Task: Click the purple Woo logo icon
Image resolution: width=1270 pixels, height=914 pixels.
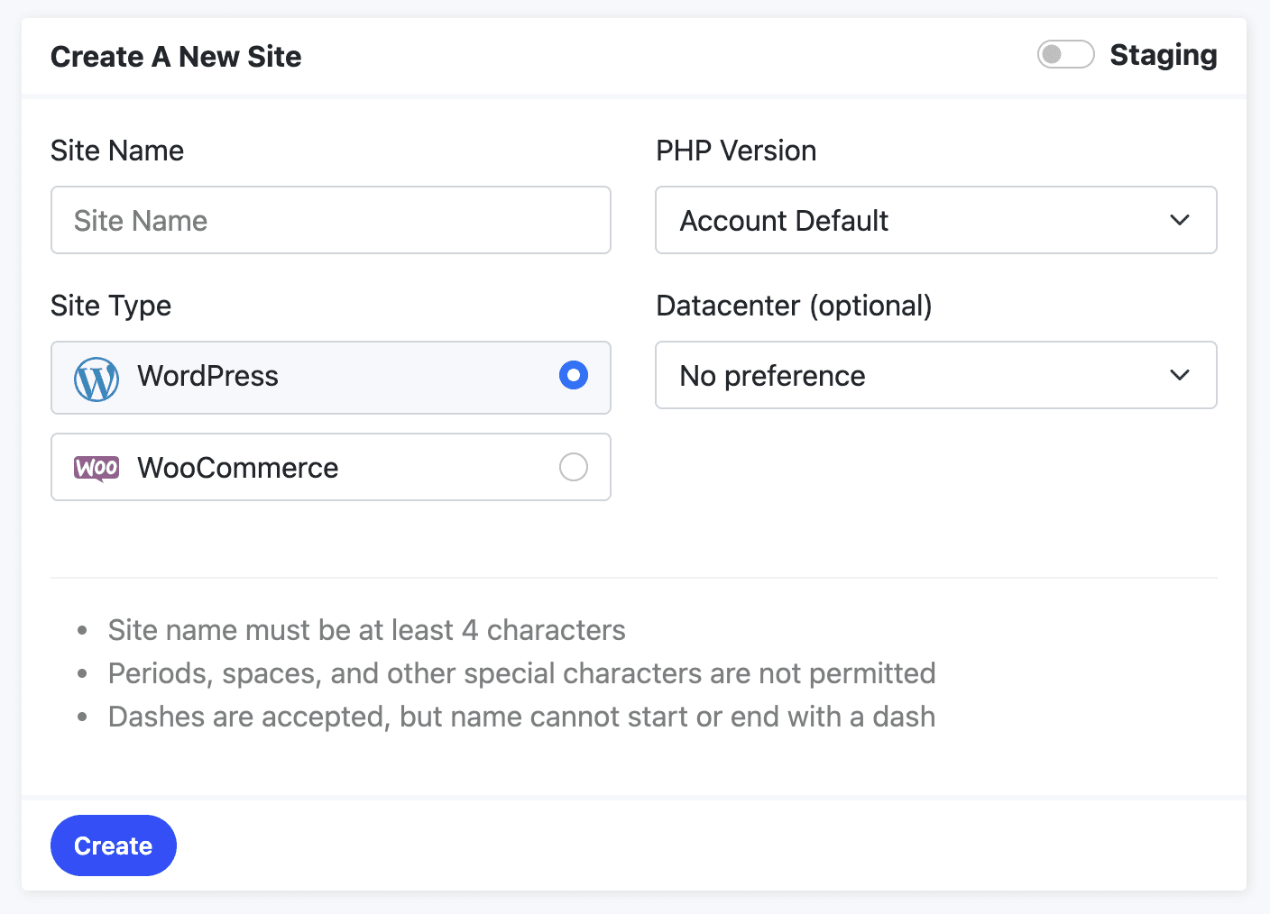Action: pos(97,468)
